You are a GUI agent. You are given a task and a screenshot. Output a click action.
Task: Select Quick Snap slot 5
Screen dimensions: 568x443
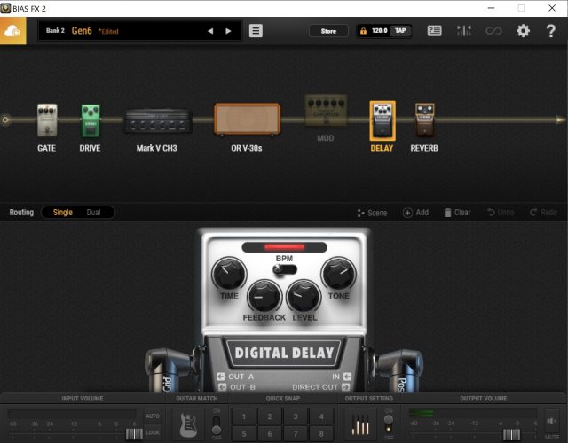pos(244,433)
